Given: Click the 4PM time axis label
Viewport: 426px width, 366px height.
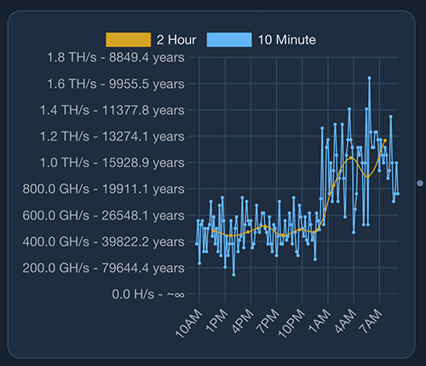Looking at the screenshot, I should (242, 321).
